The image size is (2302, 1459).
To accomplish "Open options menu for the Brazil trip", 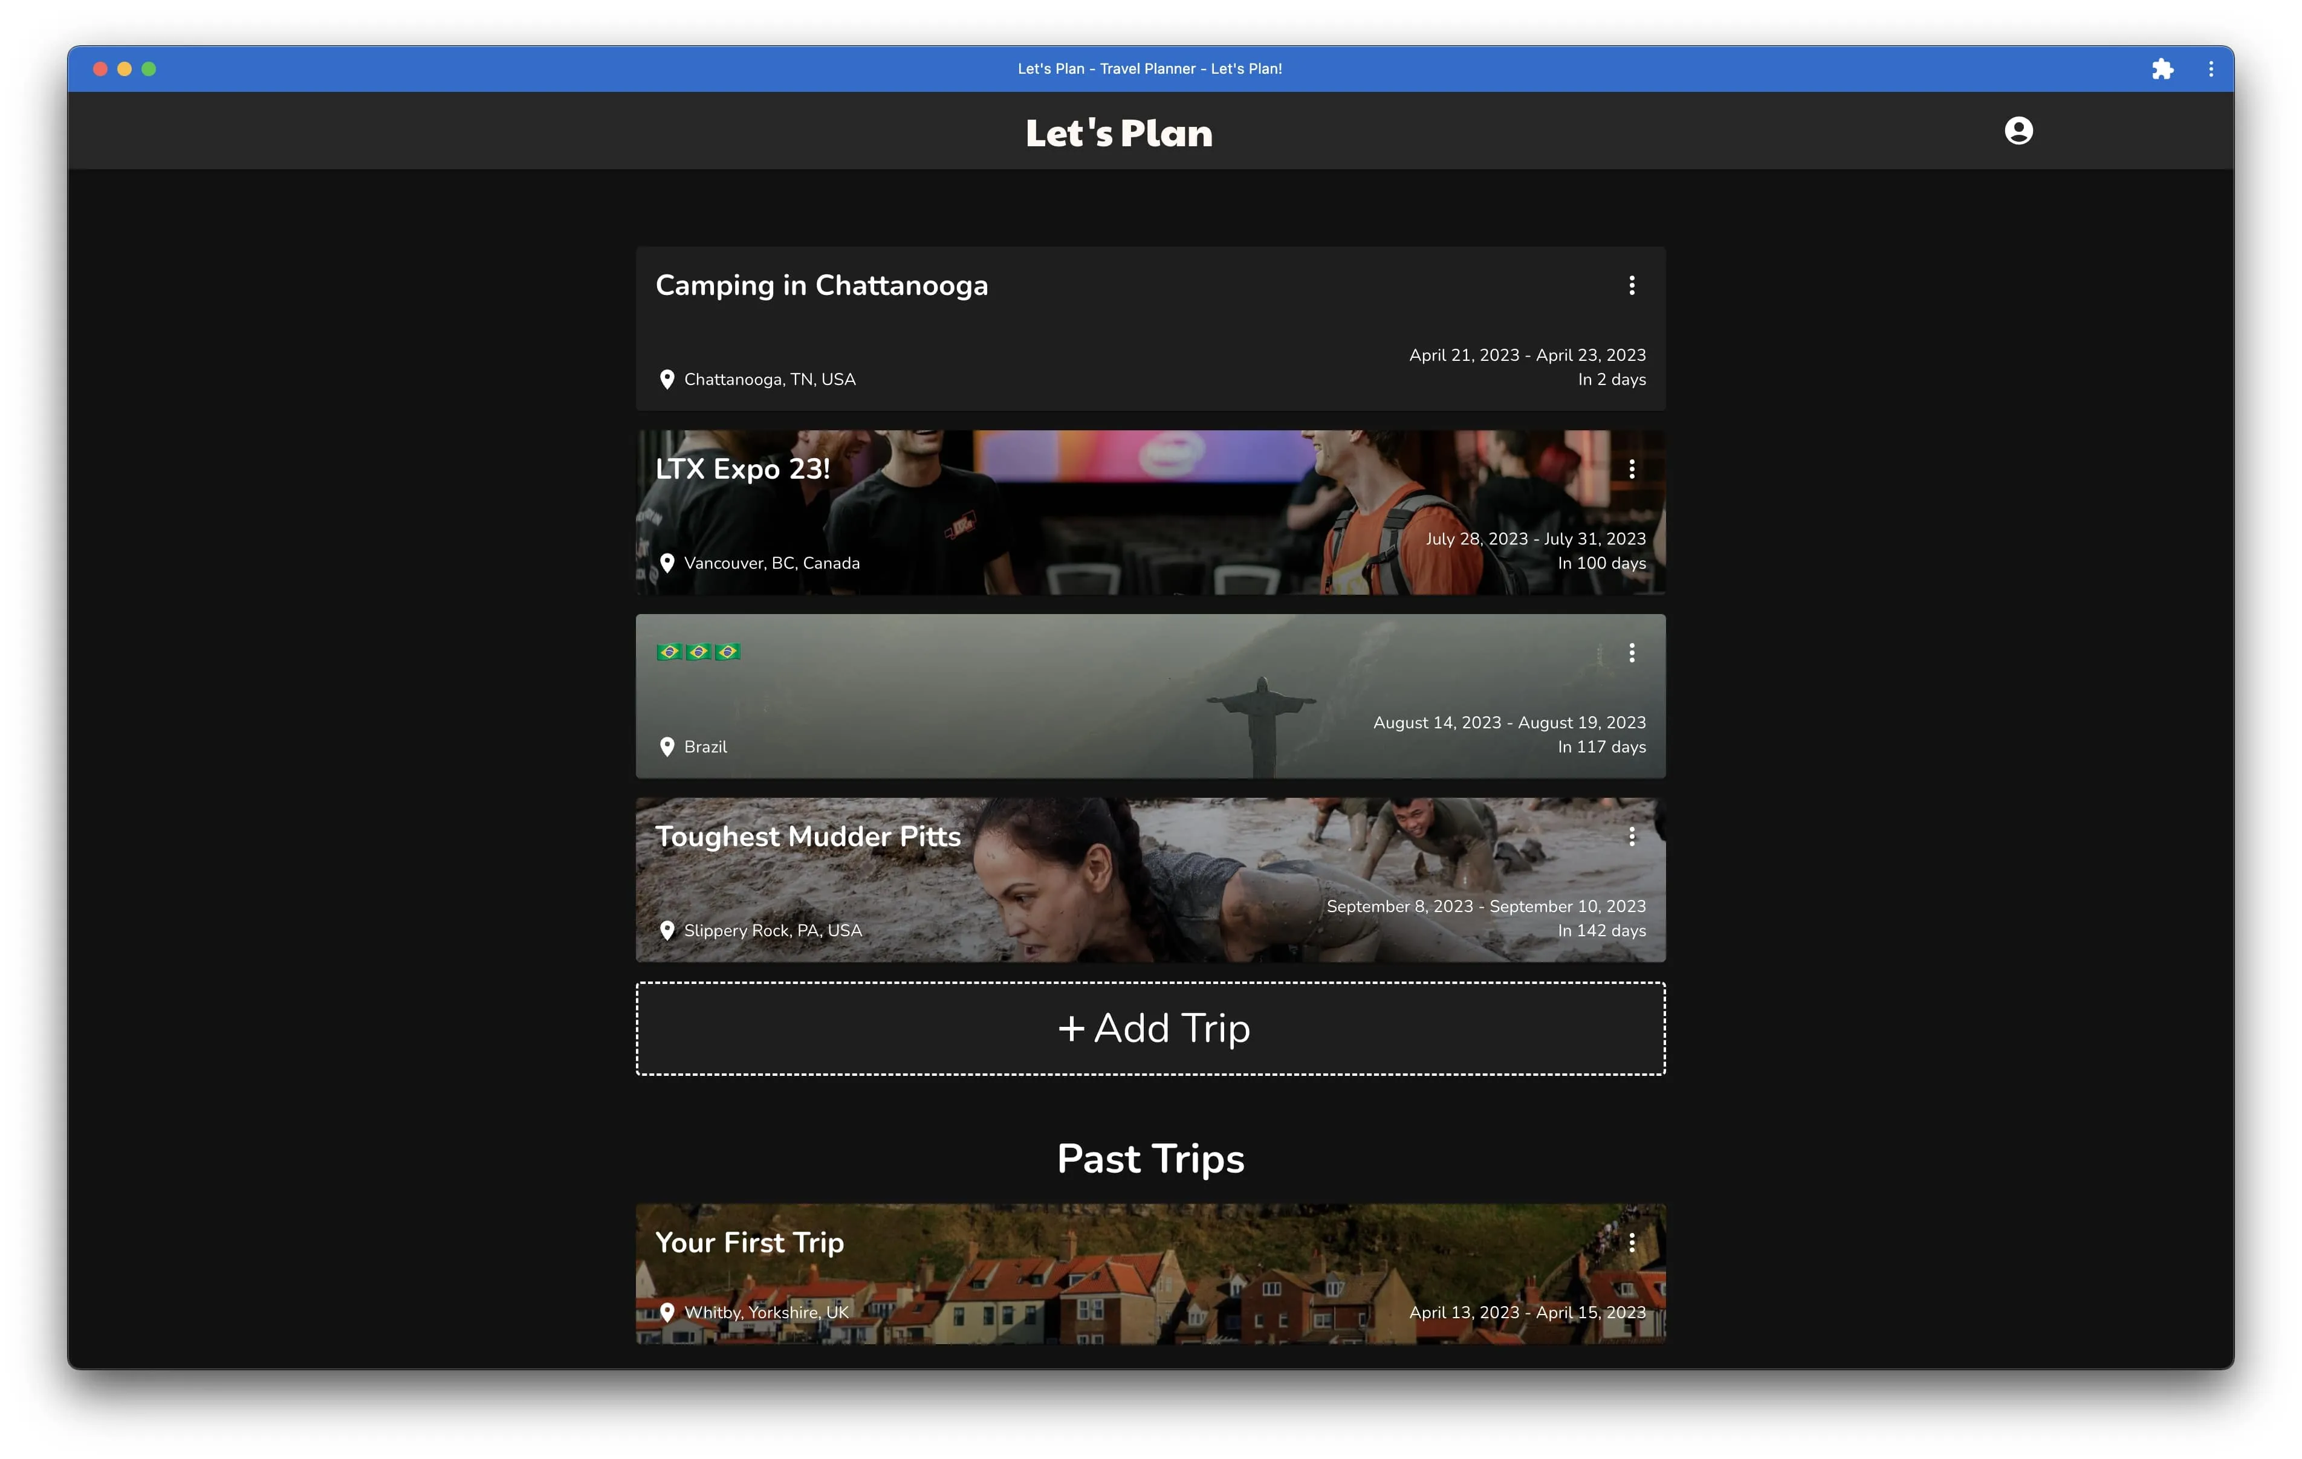I will click(1632, 652).
